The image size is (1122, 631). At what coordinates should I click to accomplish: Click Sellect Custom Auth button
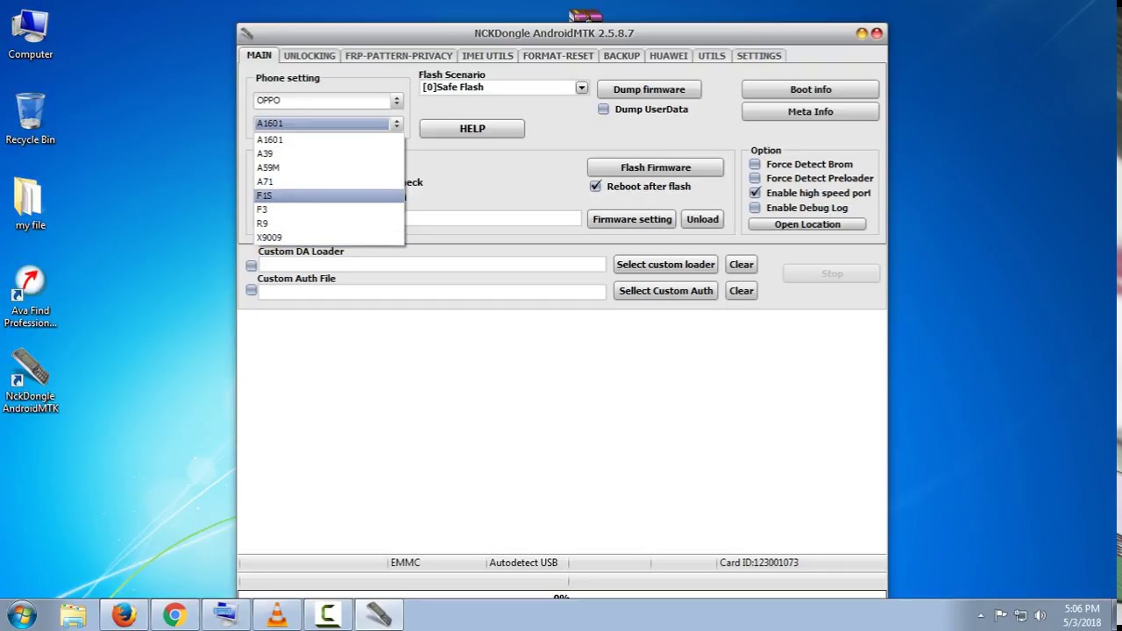[665, 291]
